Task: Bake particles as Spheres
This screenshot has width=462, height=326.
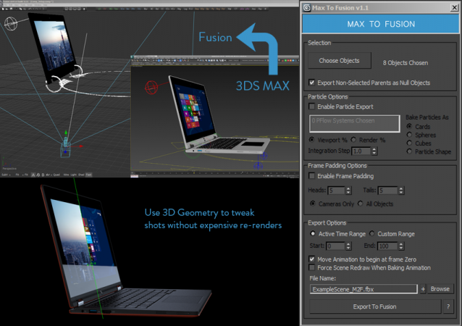Action: tap(409, 135)
